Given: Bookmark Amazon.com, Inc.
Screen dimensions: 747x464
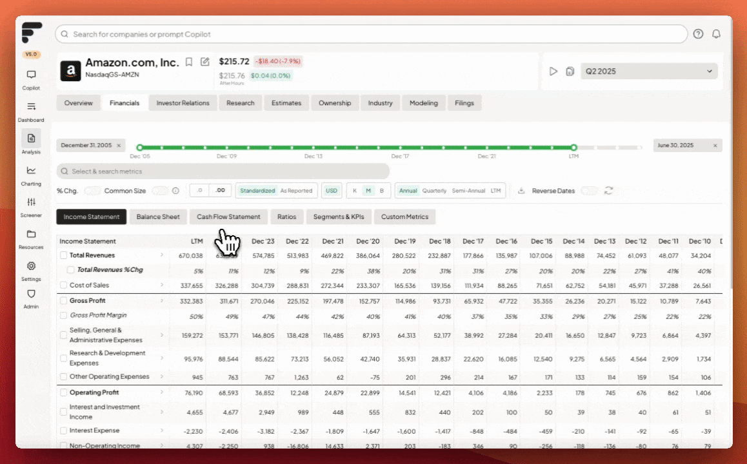Looking at the screenshot, I should 188,62.
